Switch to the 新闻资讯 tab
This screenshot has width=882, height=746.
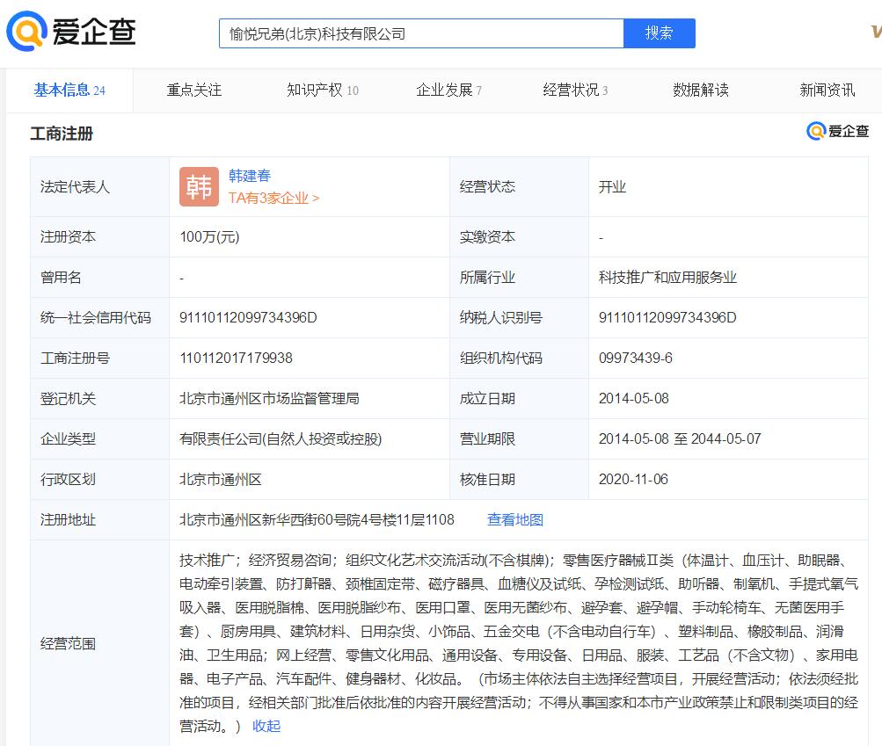coord(827,91)
